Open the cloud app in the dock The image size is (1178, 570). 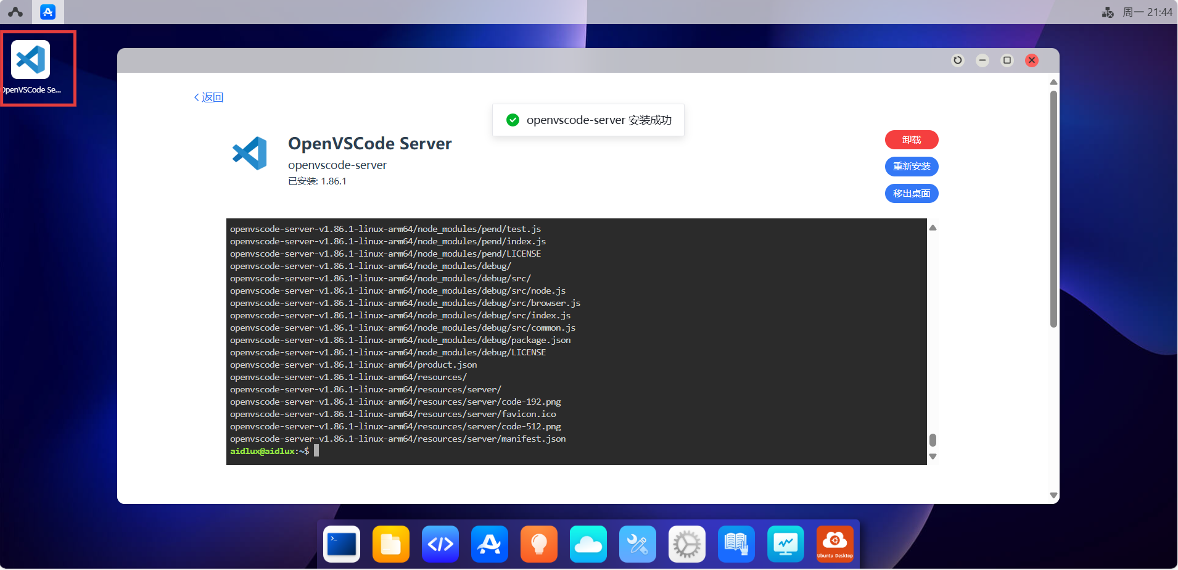pyautogui.click(x=588, y=544)
